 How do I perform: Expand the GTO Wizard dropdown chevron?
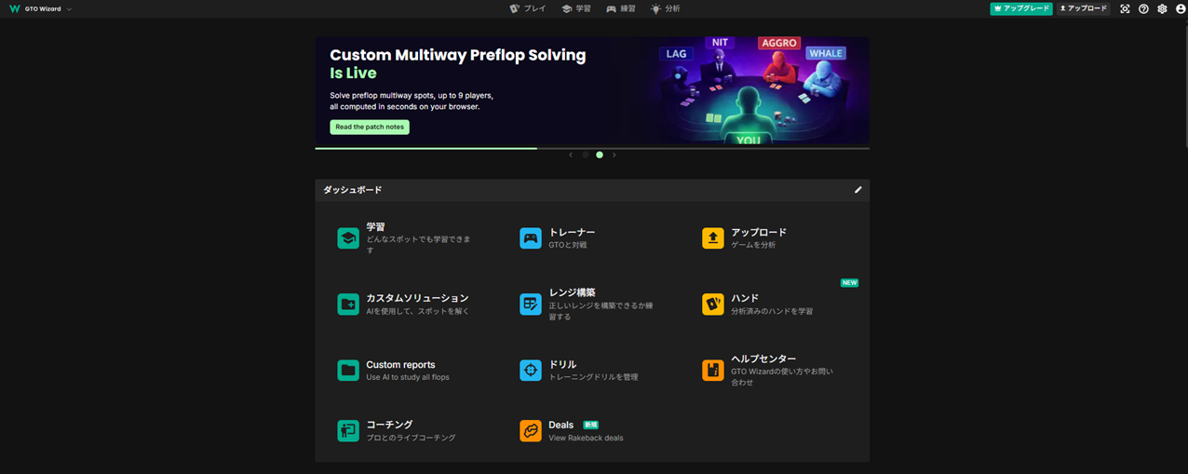(x=70, y=9)
